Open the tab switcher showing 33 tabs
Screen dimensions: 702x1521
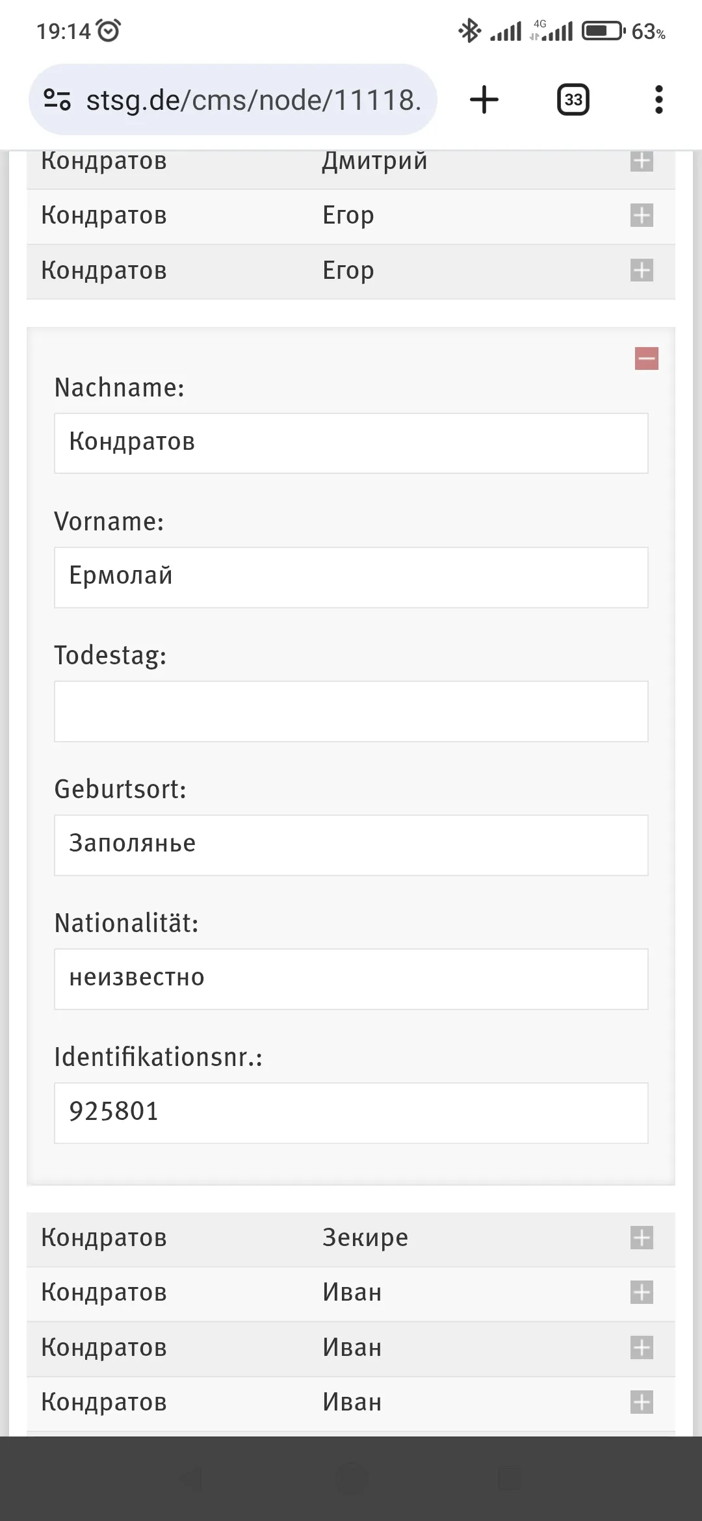(x=573, y=100)
